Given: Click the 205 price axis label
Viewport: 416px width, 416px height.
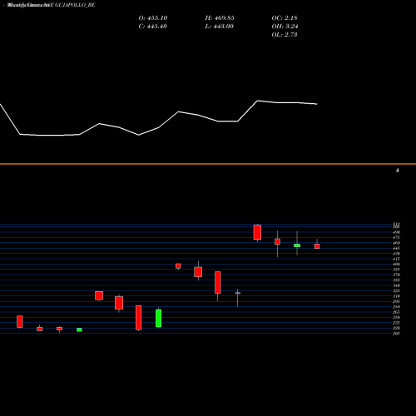Looking at the screenshot, I should pos(396,334).
